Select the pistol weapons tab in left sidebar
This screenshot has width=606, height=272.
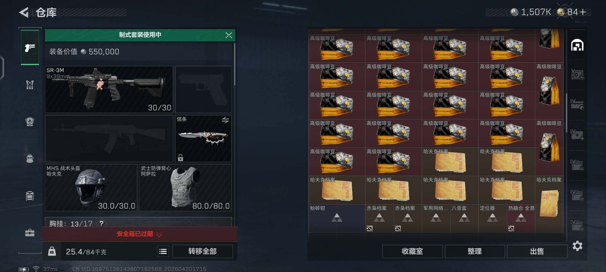pyautogui.click(x=30, y=47)
